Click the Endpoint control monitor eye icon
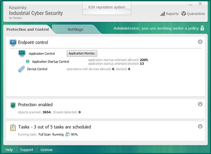This screenshot has height=154, width=211. click(x=13, y=43)
